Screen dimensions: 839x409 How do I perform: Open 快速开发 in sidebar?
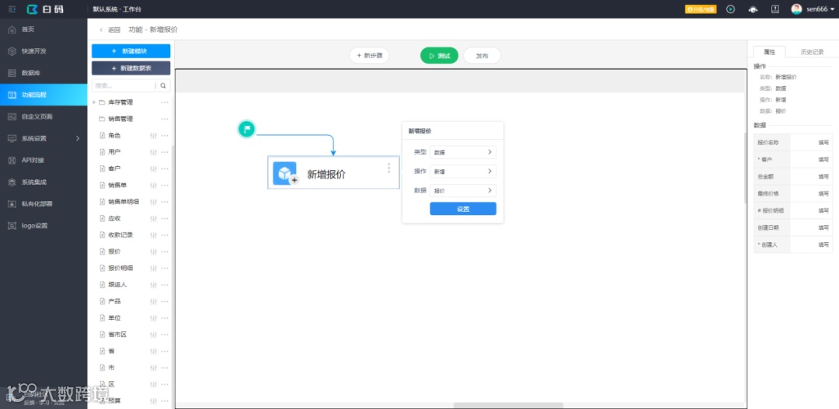(x=44, y=51)
